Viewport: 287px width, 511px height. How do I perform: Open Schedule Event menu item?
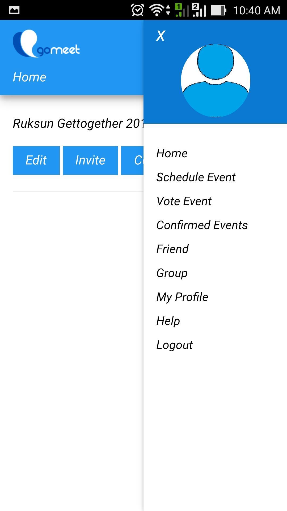click(x=196, y=177)
